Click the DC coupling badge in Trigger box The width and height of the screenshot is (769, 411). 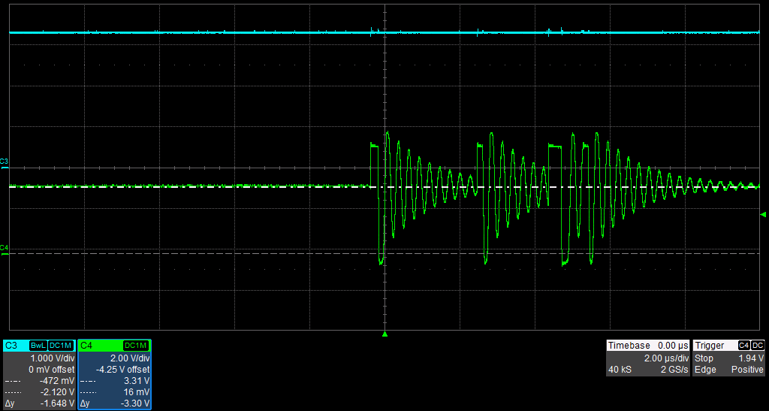click(x=758, y=346)
